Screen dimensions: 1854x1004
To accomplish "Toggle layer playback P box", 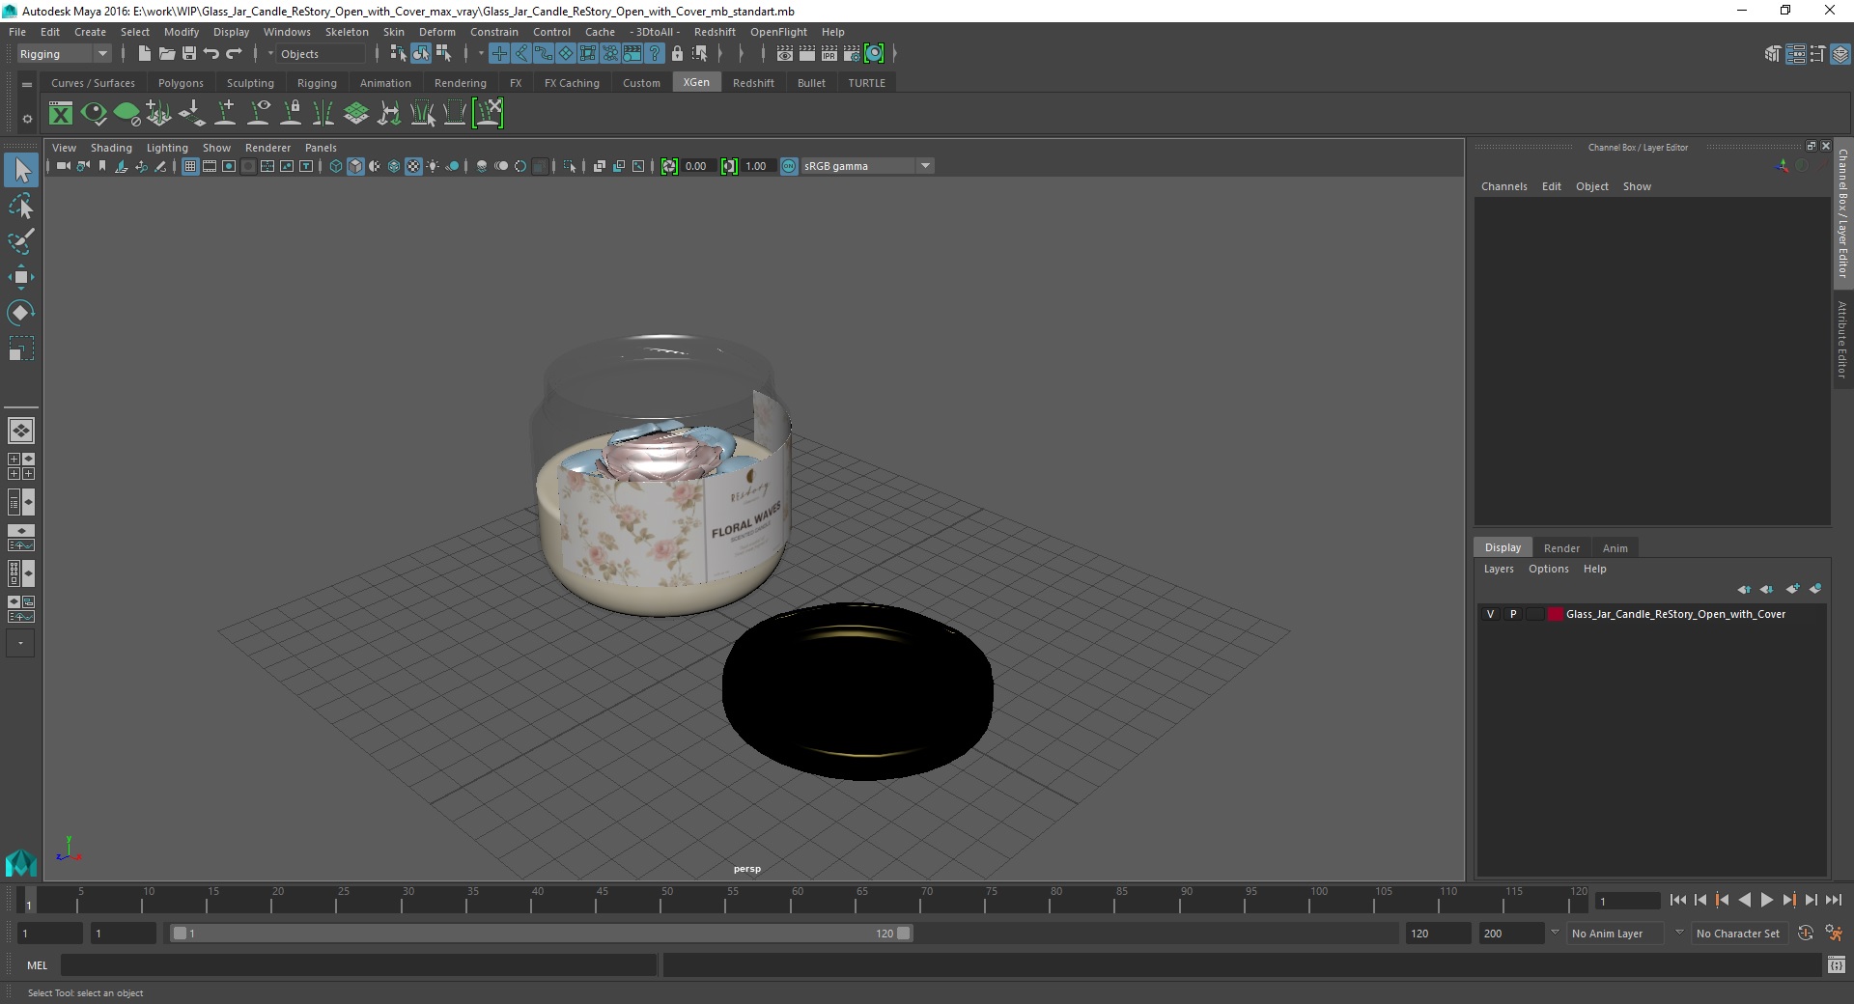I will click(x=1512, y=614).
